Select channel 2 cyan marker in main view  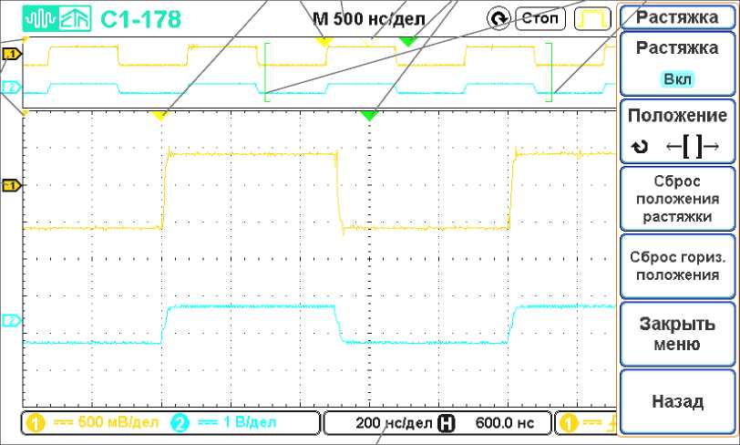click(11, 321)
